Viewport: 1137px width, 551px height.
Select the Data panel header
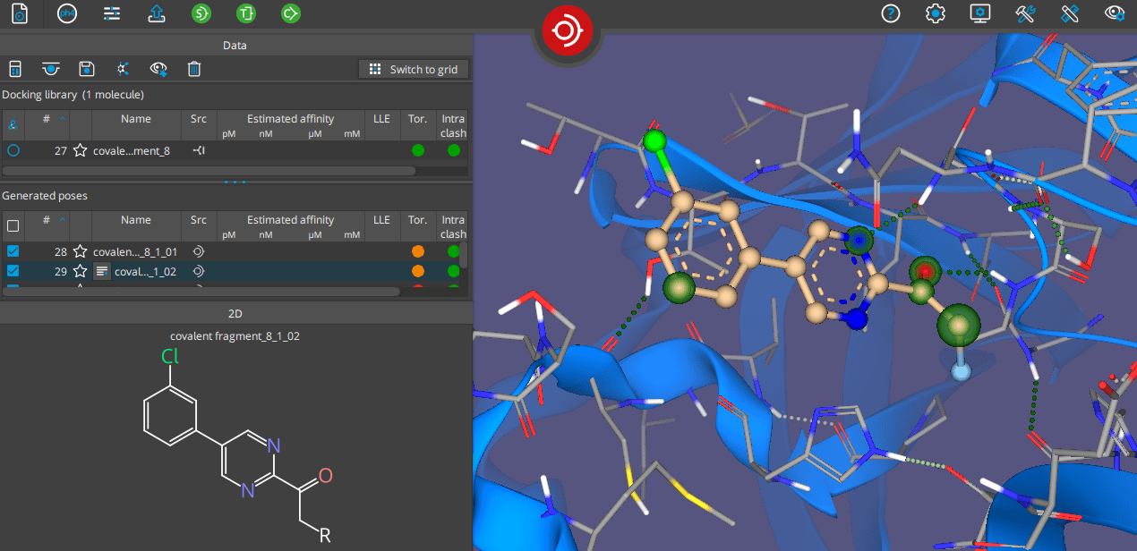[x=235, y=45]
